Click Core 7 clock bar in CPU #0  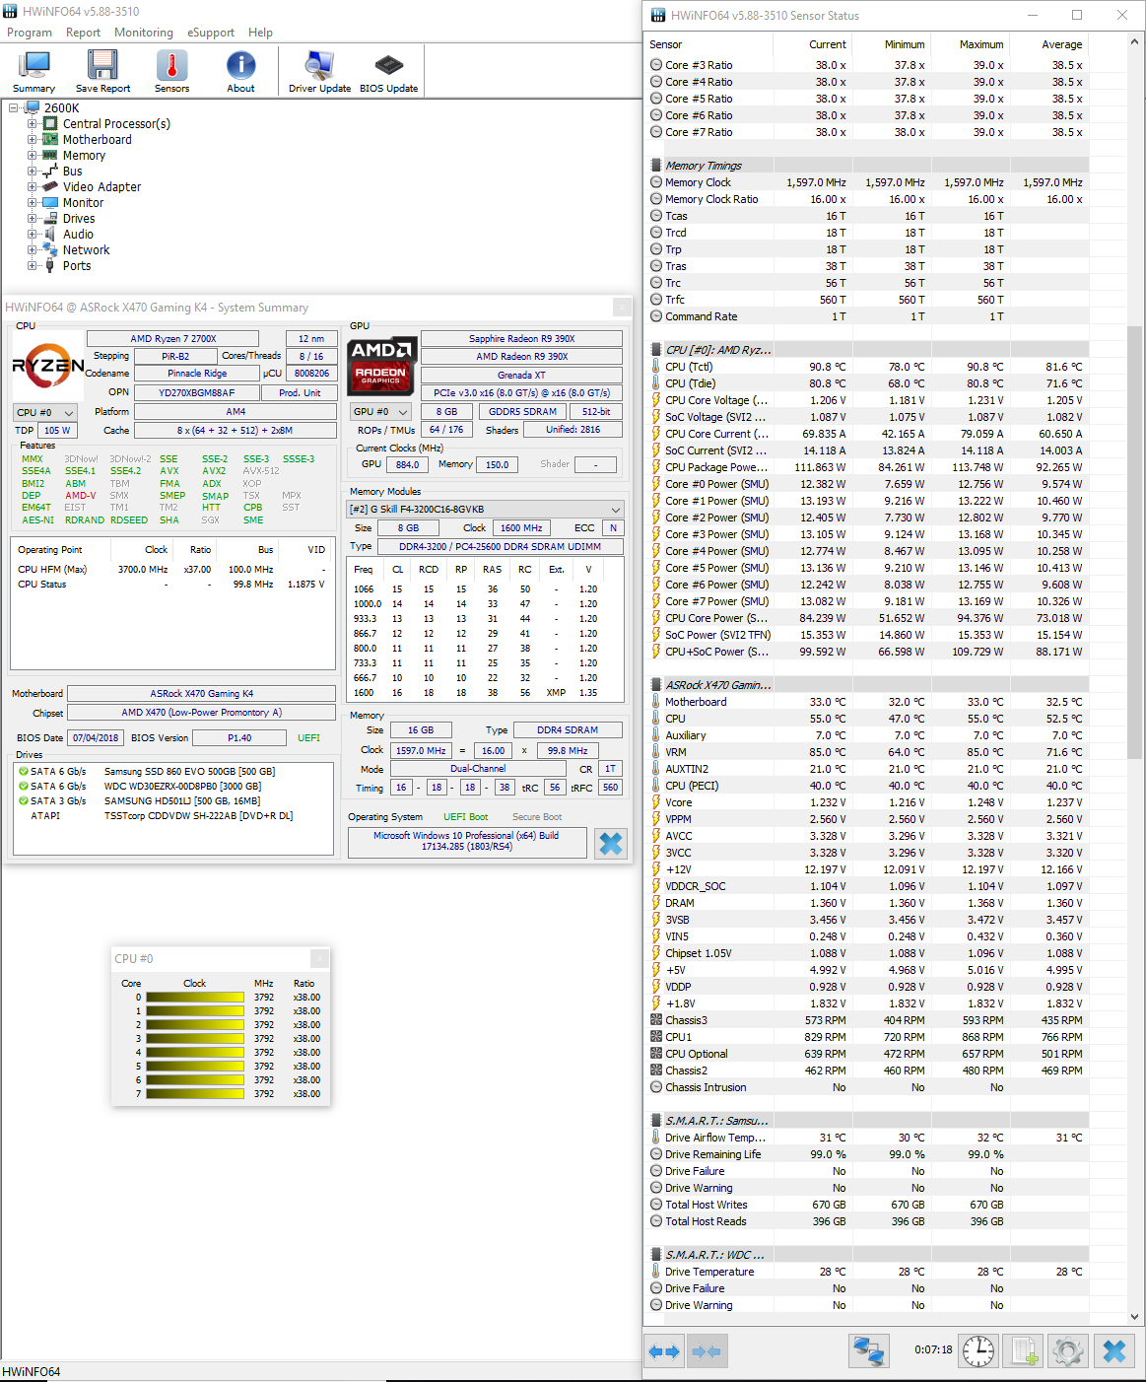195,1094
